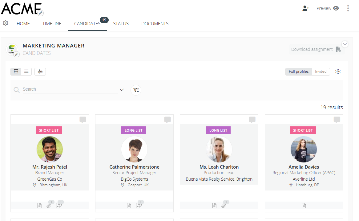
Task: Click 'Birmingham, UK' location text
Action: (53, 185)
